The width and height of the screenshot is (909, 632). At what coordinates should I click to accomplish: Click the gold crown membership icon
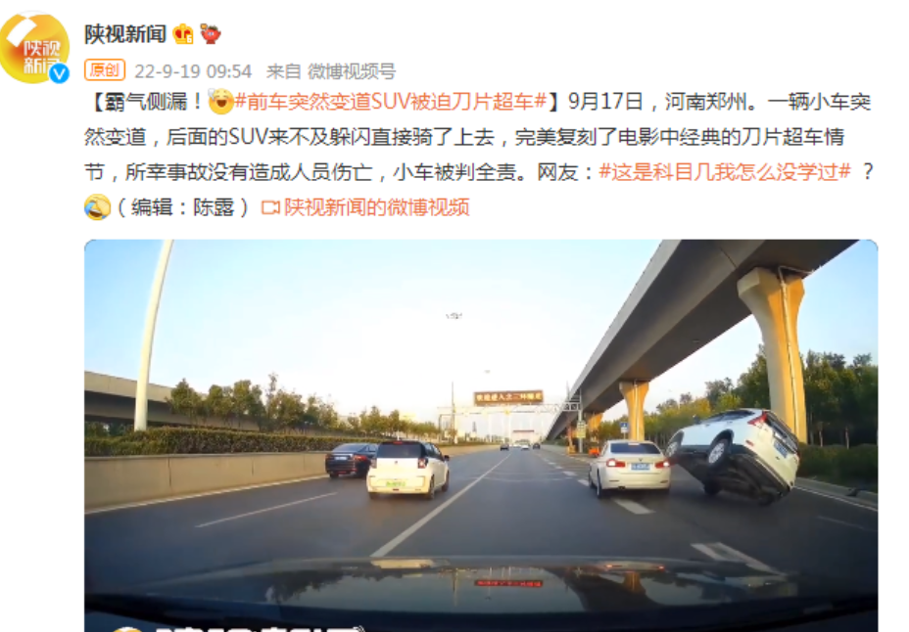[x=183, y=34]
